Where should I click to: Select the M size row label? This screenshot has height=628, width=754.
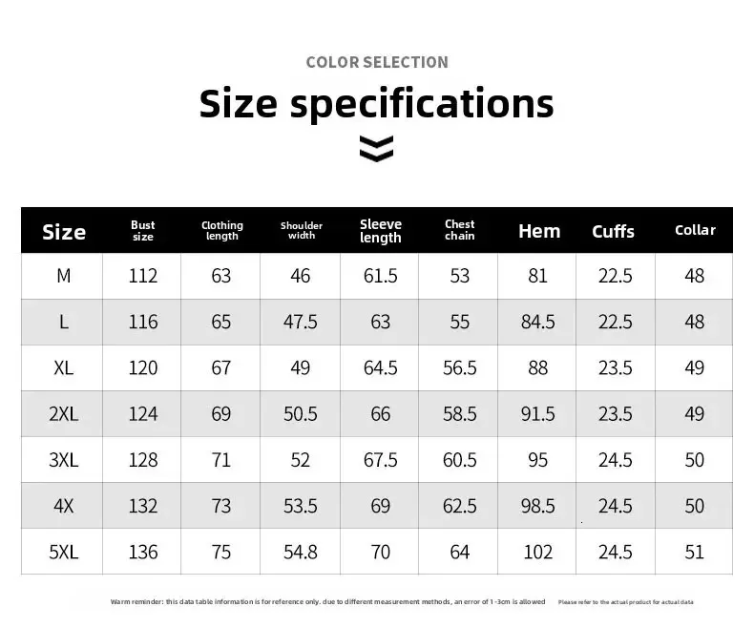point(64,276)
